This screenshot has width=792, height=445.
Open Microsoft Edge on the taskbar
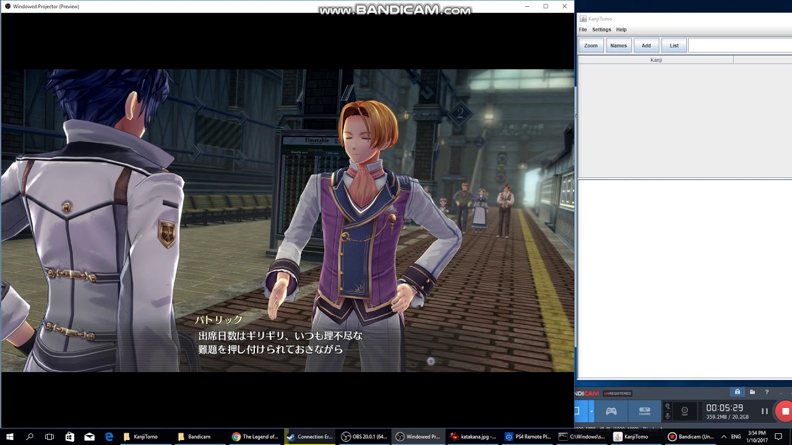[109, 436]
